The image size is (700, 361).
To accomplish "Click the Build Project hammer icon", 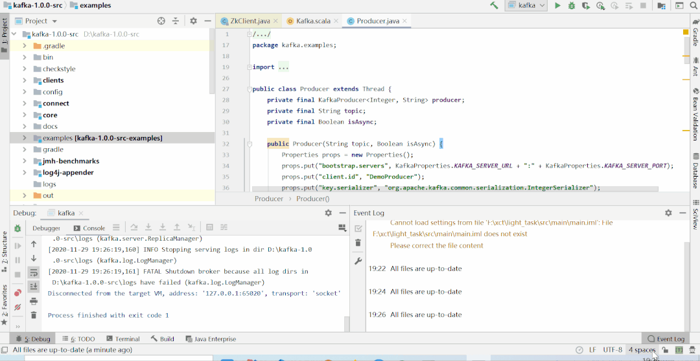I will [x=494, y=6].
